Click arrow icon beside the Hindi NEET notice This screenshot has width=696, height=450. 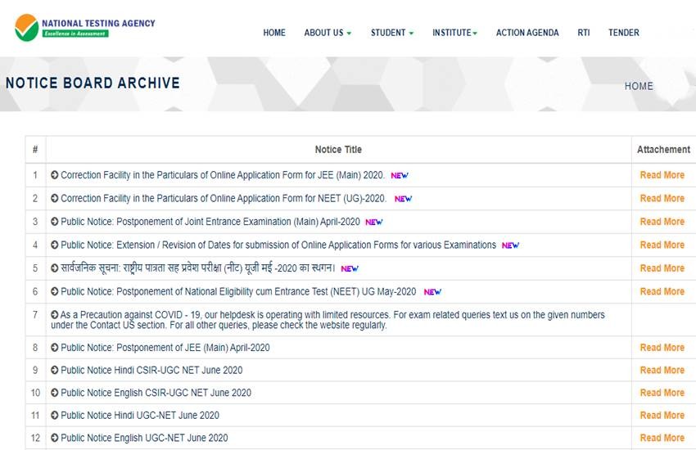[x=55, y=268]
